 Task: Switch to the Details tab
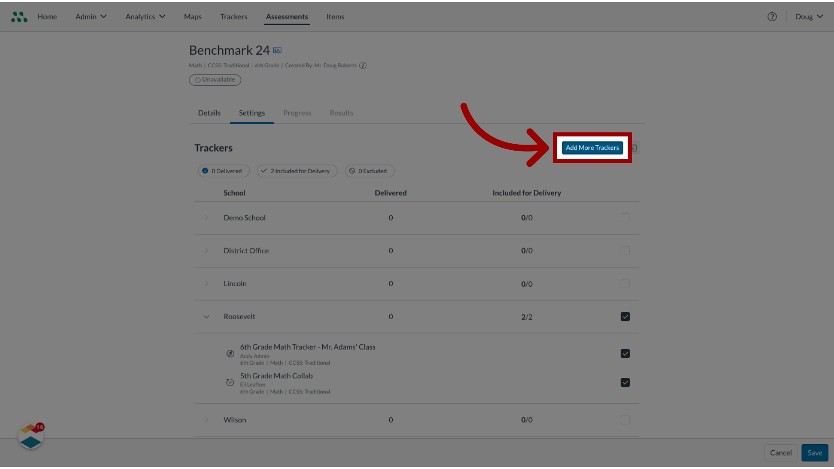(x=209, y=113)
